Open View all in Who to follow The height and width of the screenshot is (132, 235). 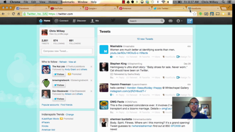[x=72, y=62]
